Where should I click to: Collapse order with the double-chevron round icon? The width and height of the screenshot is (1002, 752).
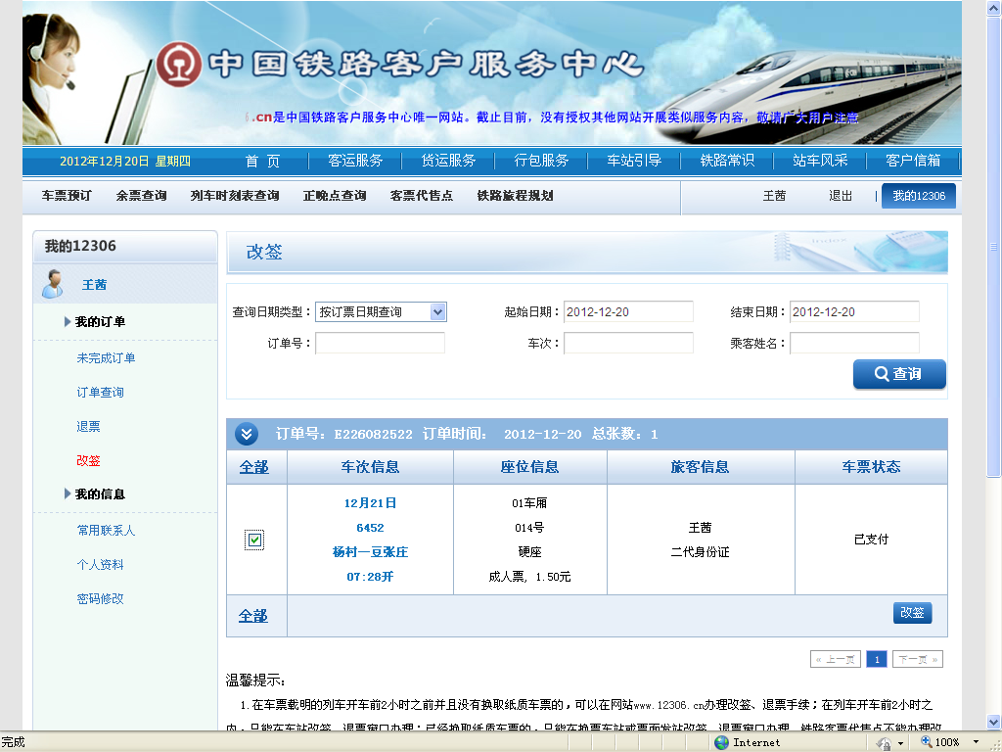click(x=247, y=434)
